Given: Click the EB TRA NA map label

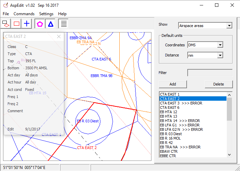Looking at the screenshot, I should coord(86,42).
